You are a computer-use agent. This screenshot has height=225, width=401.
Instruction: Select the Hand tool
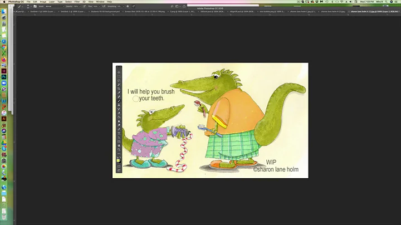coord(119,145)
